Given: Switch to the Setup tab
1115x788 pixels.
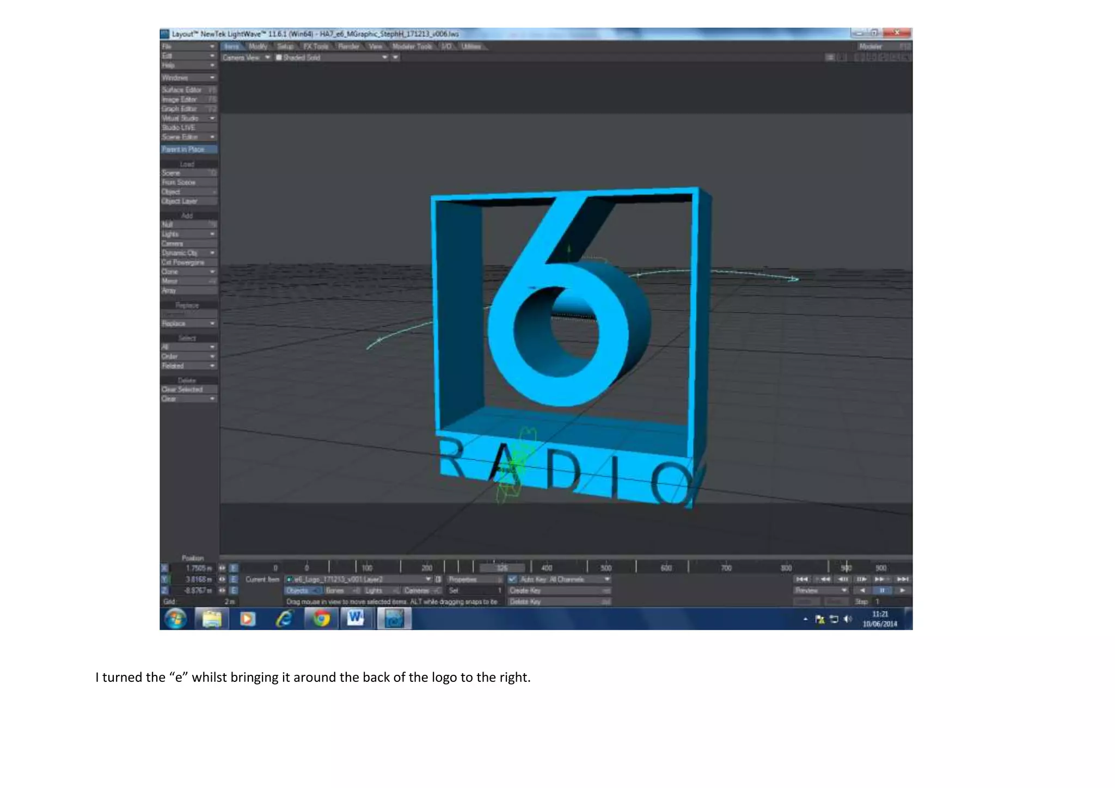Looking at the screenshot, I should pyautogui.click(x=285, y=47).
